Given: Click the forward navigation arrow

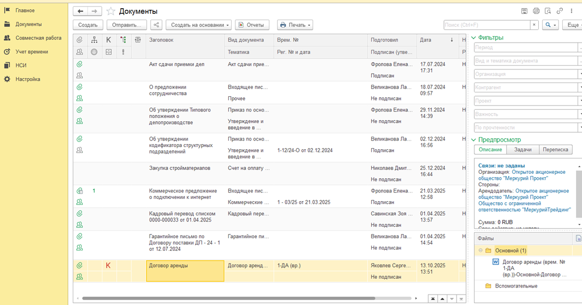Looking at the screenshot, I should (x=94, y=11).
